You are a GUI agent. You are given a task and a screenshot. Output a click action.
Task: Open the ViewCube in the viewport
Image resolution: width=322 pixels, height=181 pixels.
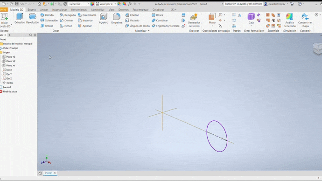[x=317, y=49]
